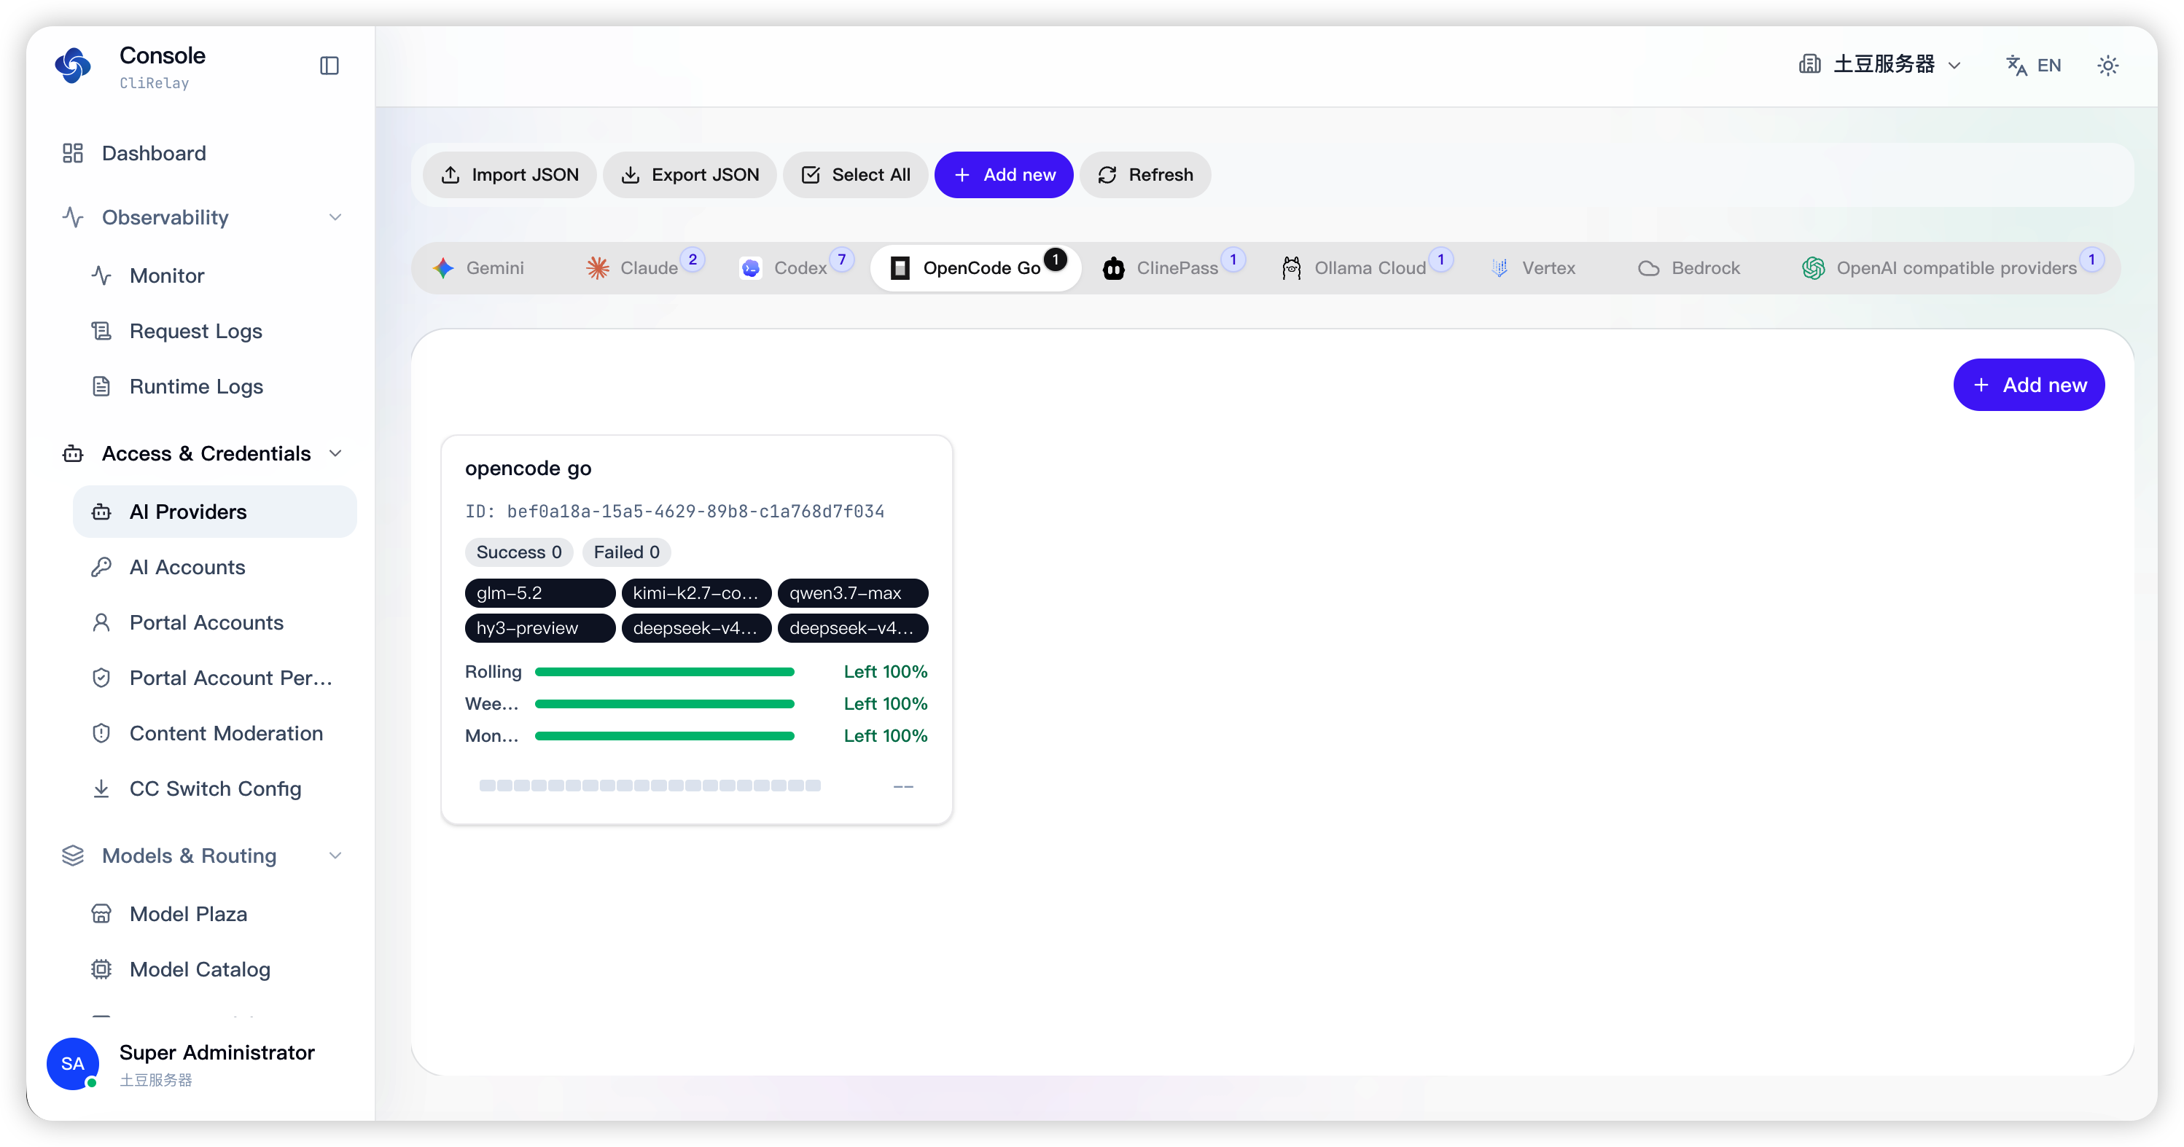
Task: Click Add new button in provider panel
Action: click(2028, 385)
